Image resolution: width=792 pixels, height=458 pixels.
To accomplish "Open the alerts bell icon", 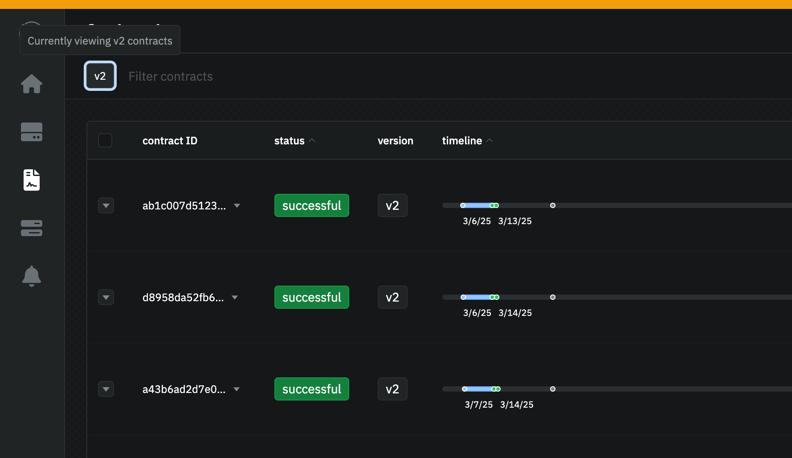I will [32, 276].
